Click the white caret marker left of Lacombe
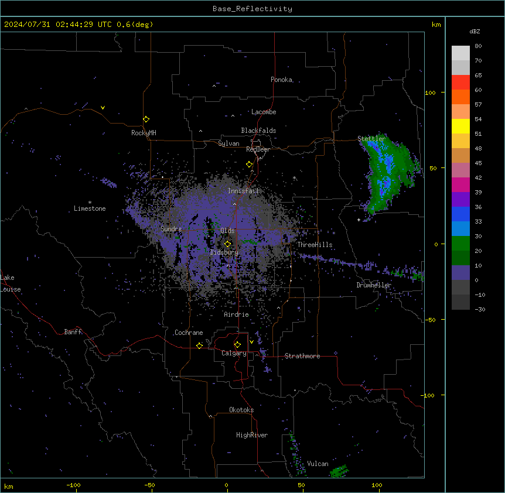The width and height of the screenshot is (505, 493). coord(233,116)
